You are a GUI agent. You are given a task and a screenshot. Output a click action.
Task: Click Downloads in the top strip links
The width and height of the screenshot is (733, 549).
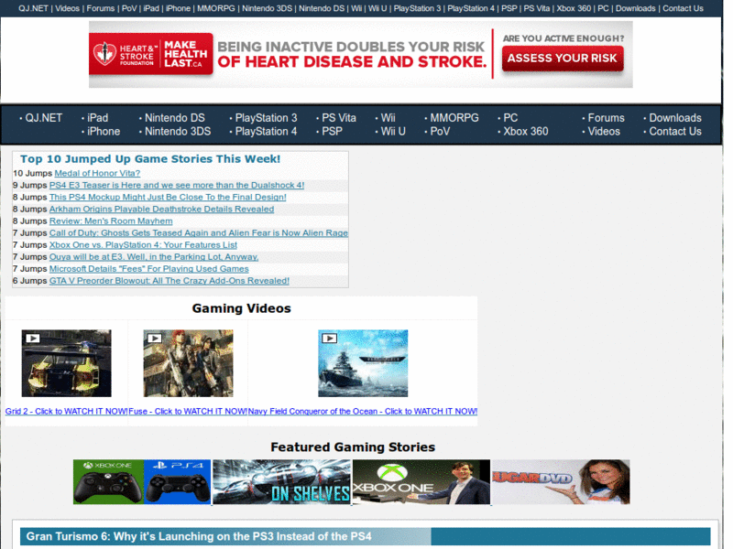pos(635,8)
